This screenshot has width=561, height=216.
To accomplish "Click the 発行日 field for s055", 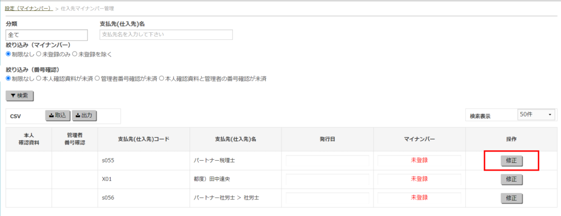I will point(328,161).
